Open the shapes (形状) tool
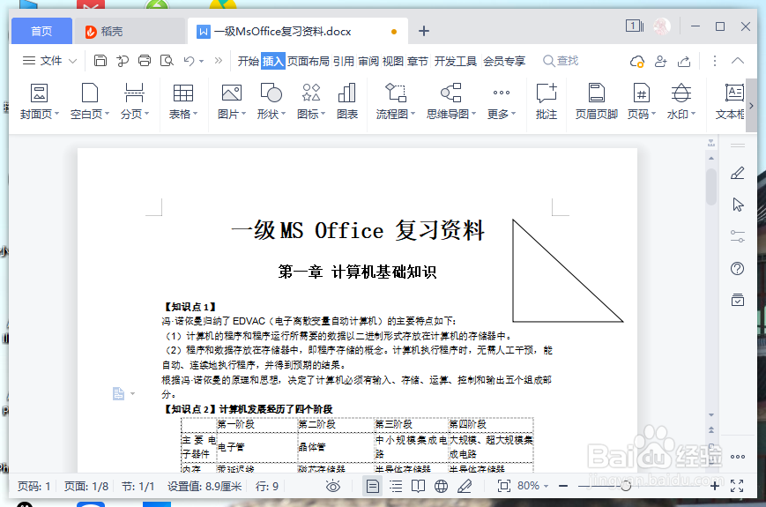The width and height of the screenshot is (766, 507). (271, 101)
